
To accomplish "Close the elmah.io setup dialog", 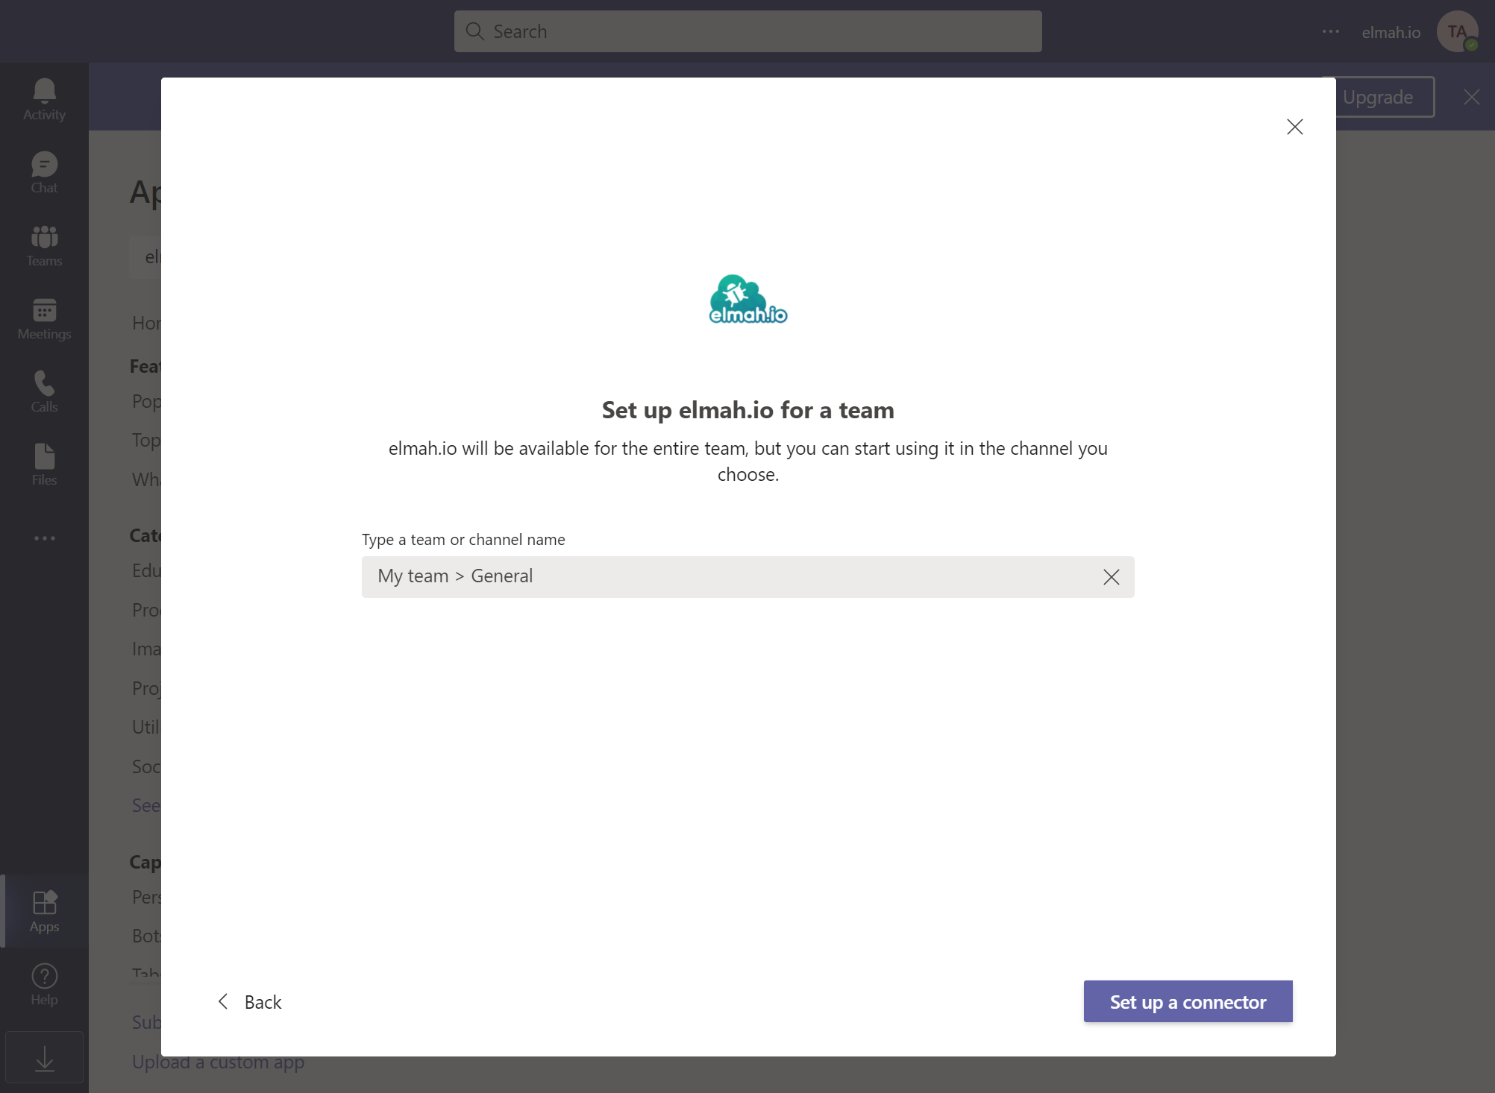I will click(1294, 127).
